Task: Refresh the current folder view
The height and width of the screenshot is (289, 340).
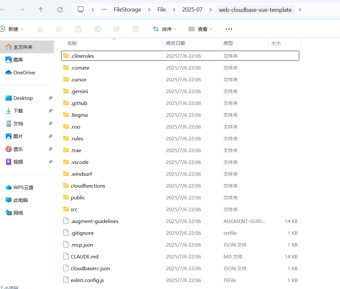Action: point(60,10)
